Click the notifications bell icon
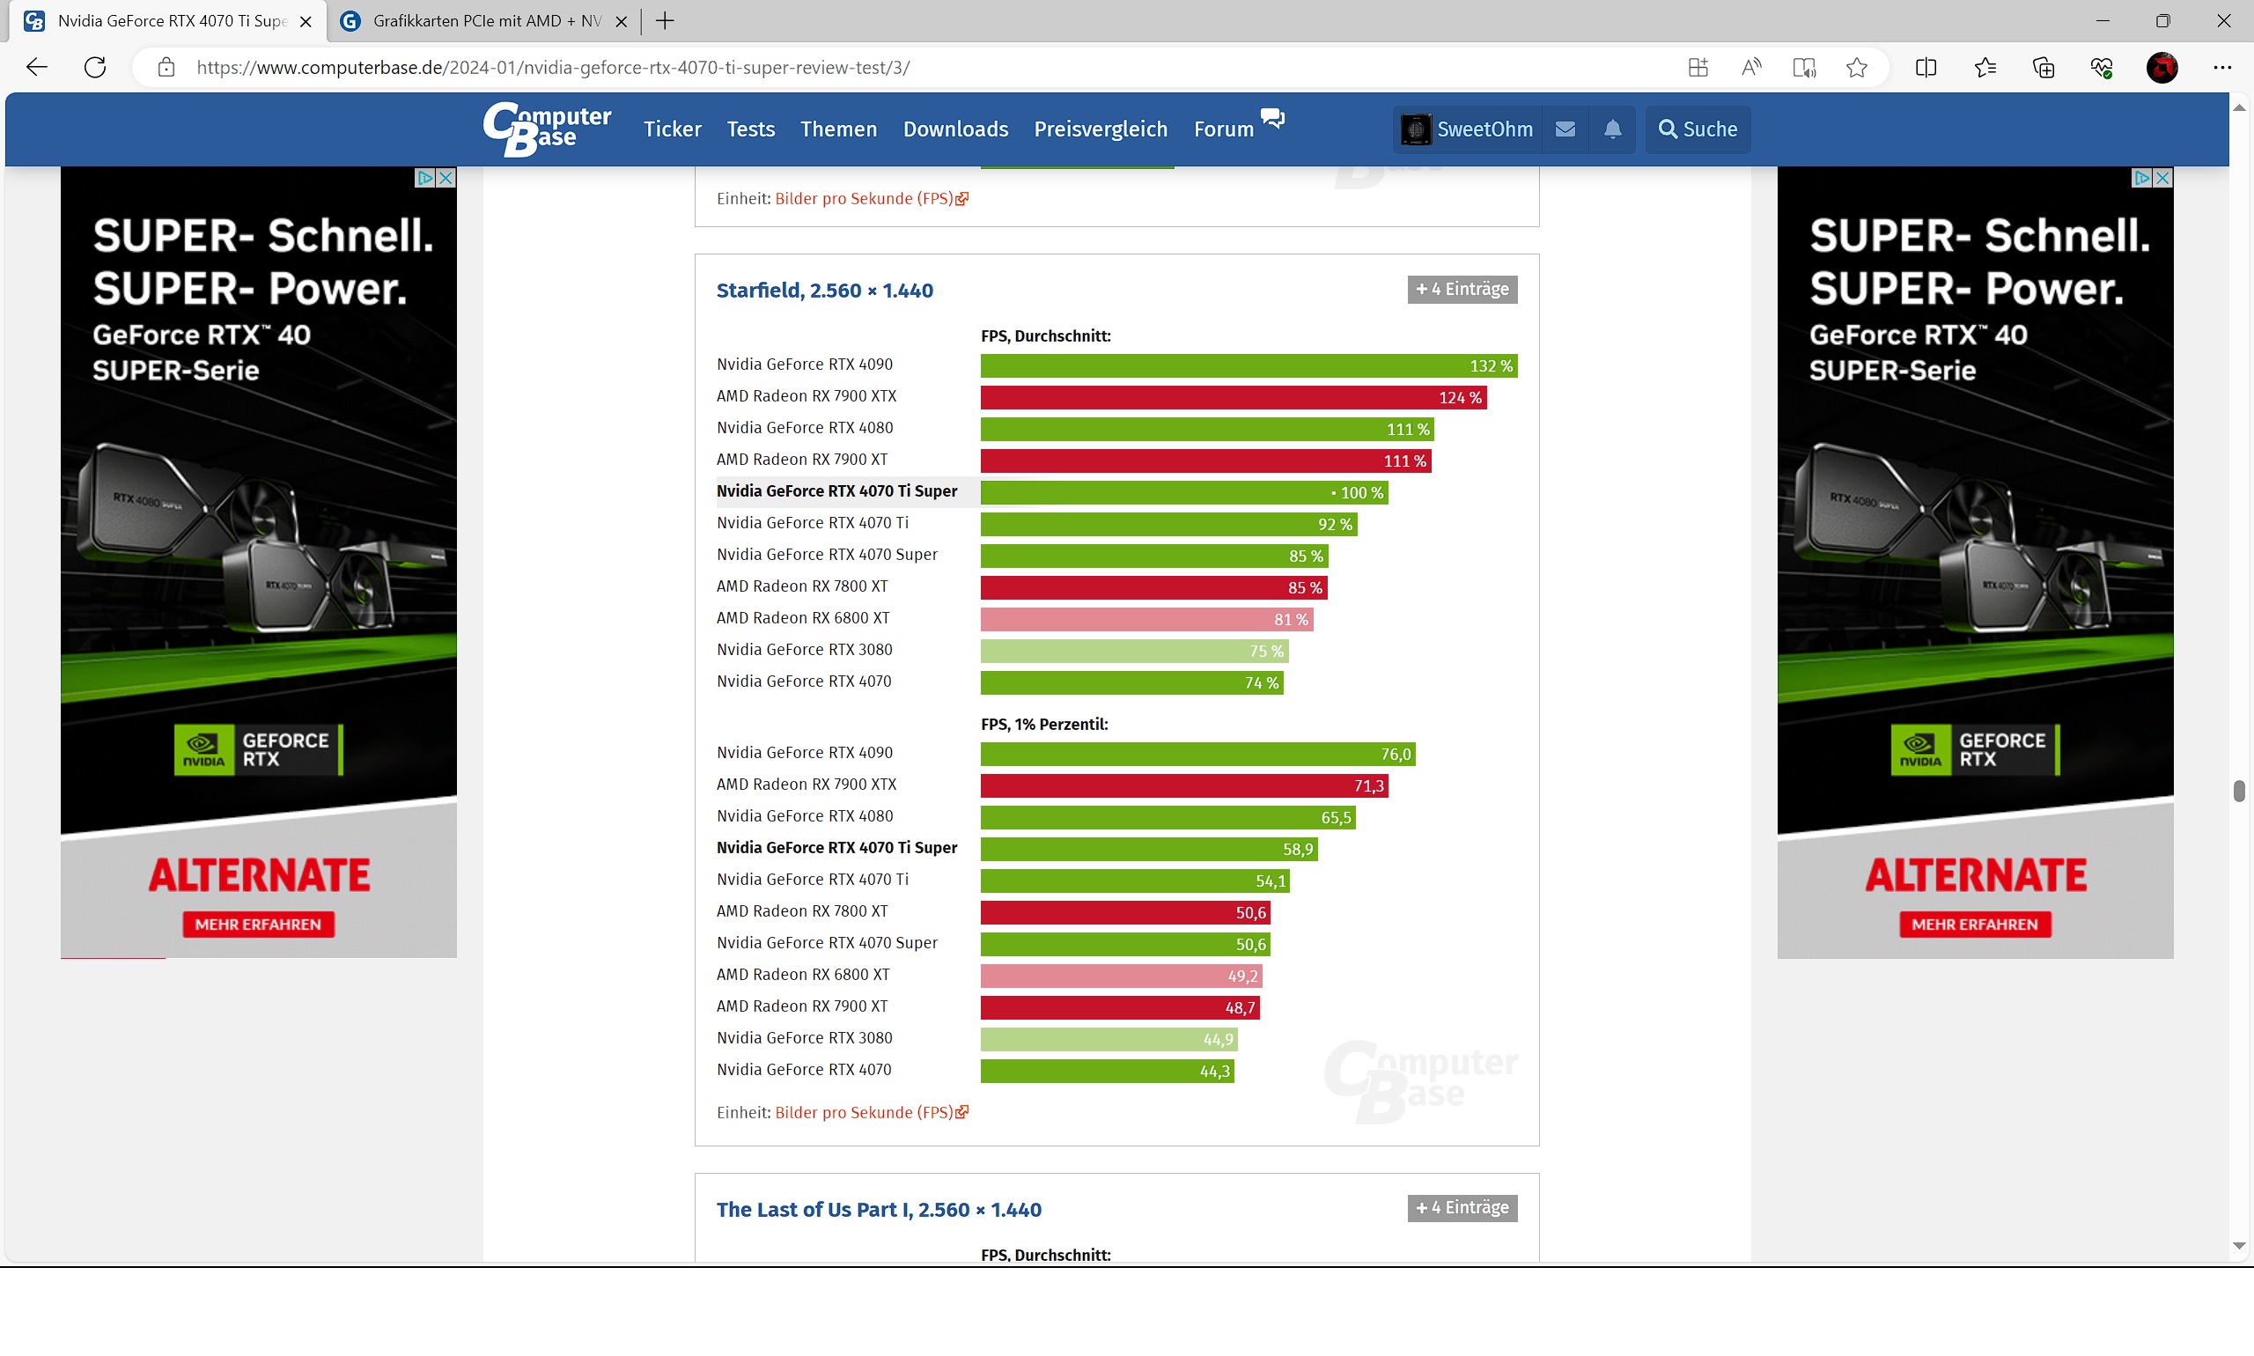The width and height of the screenshot is (2254, 1356). pos(1613,129)
